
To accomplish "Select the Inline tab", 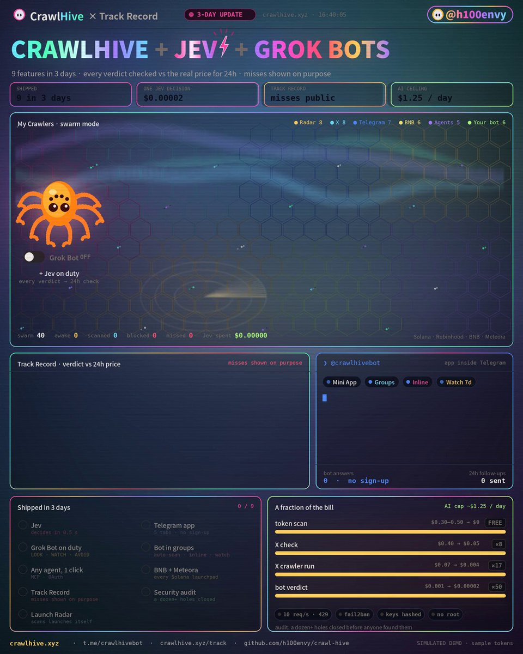I will point(417,382).
